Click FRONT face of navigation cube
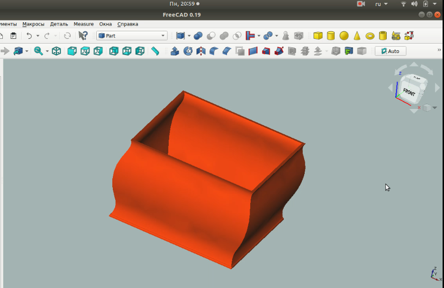The height and width of the screenshot is (288, 444). pos(409,92)
